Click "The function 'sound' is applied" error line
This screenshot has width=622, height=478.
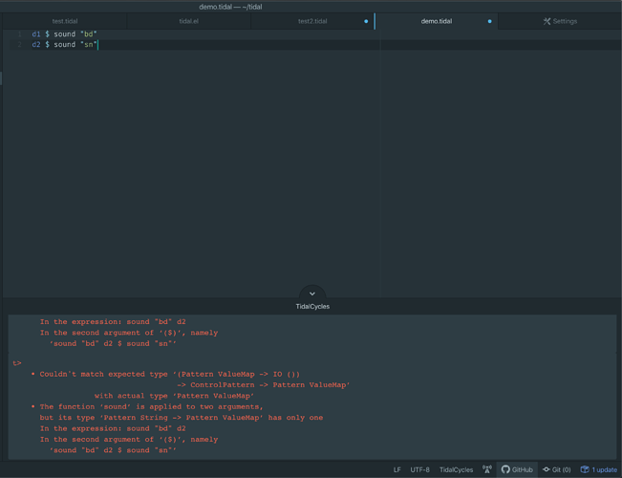pos(151,406)
